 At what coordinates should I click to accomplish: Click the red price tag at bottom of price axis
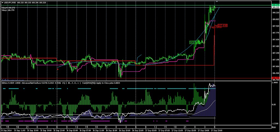[275, 78]
